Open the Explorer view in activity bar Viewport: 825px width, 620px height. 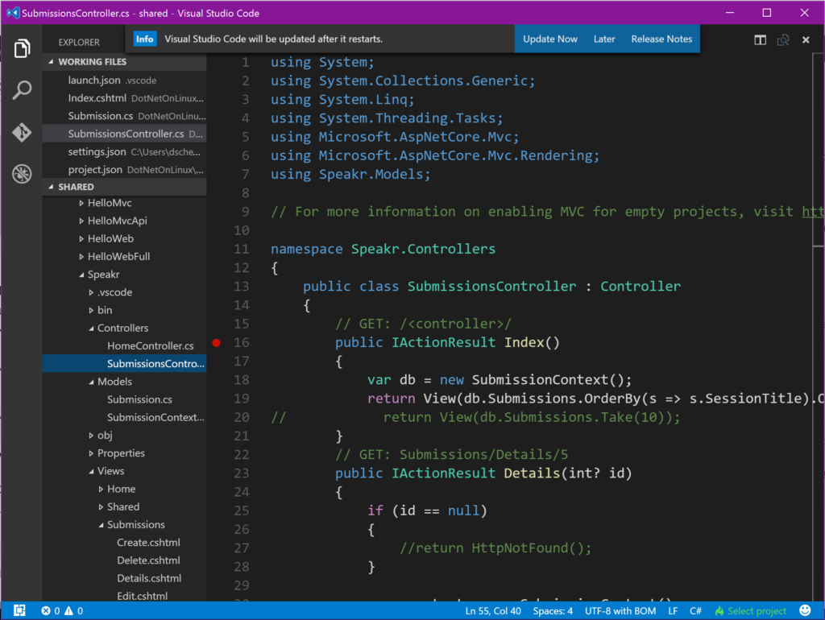point(22,48)
